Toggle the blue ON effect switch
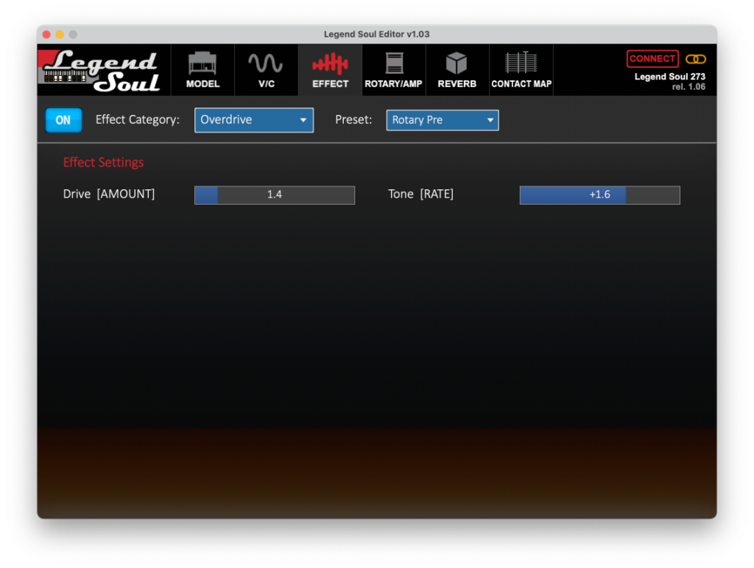 click(x=63, y=120)
